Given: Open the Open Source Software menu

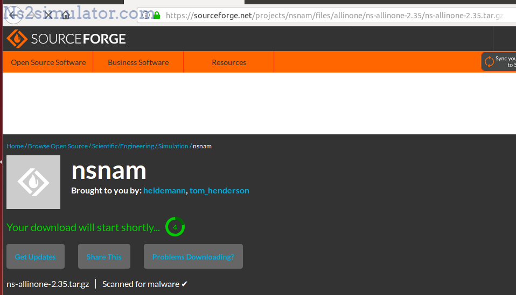Looking at the screenshot, I should [48, 62].
